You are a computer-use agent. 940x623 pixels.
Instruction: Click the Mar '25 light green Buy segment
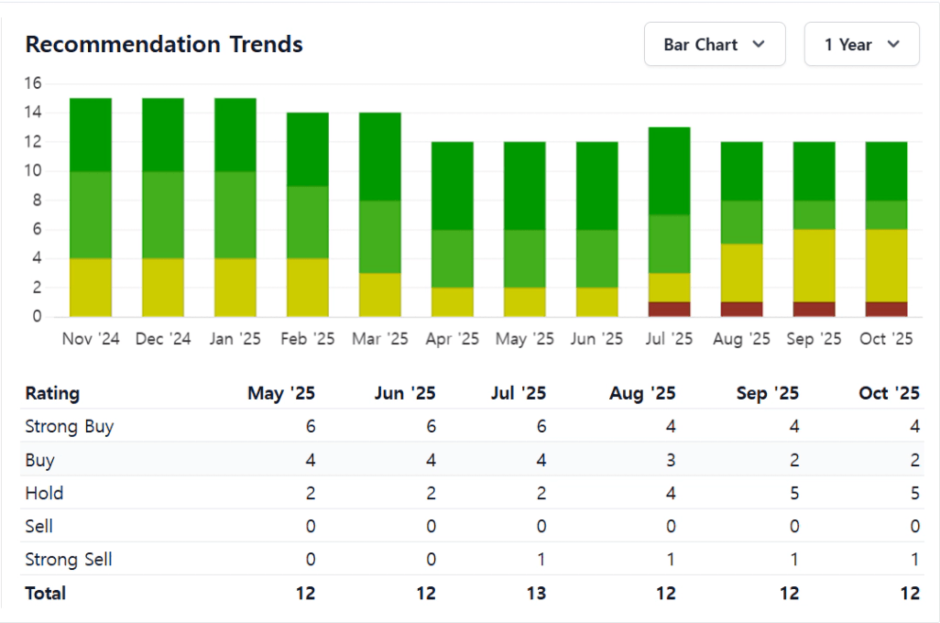[380, 236]
